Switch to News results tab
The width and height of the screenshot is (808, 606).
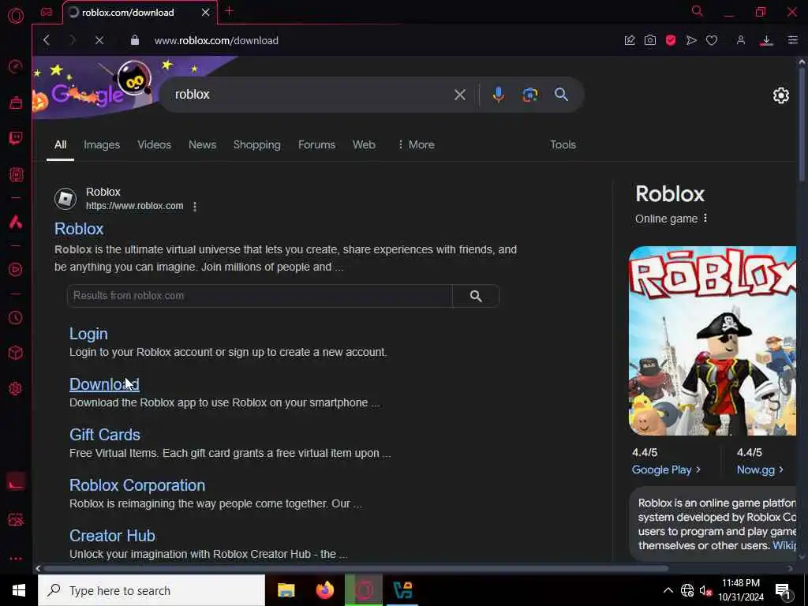click(x=202, y=145)
